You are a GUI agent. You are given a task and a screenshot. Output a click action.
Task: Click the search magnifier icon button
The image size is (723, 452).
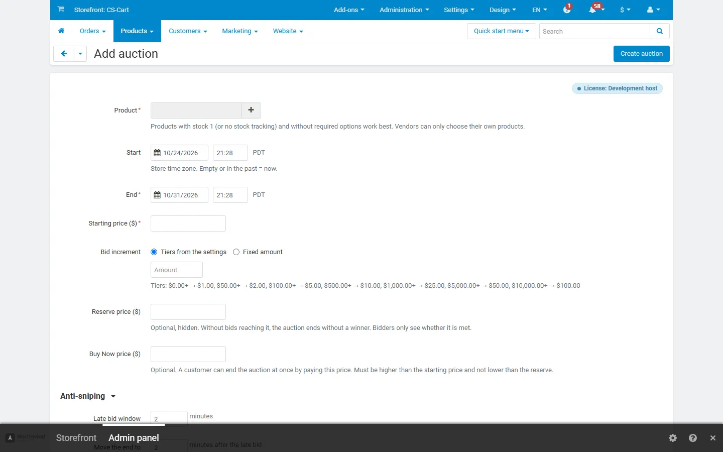pos(660,31)
